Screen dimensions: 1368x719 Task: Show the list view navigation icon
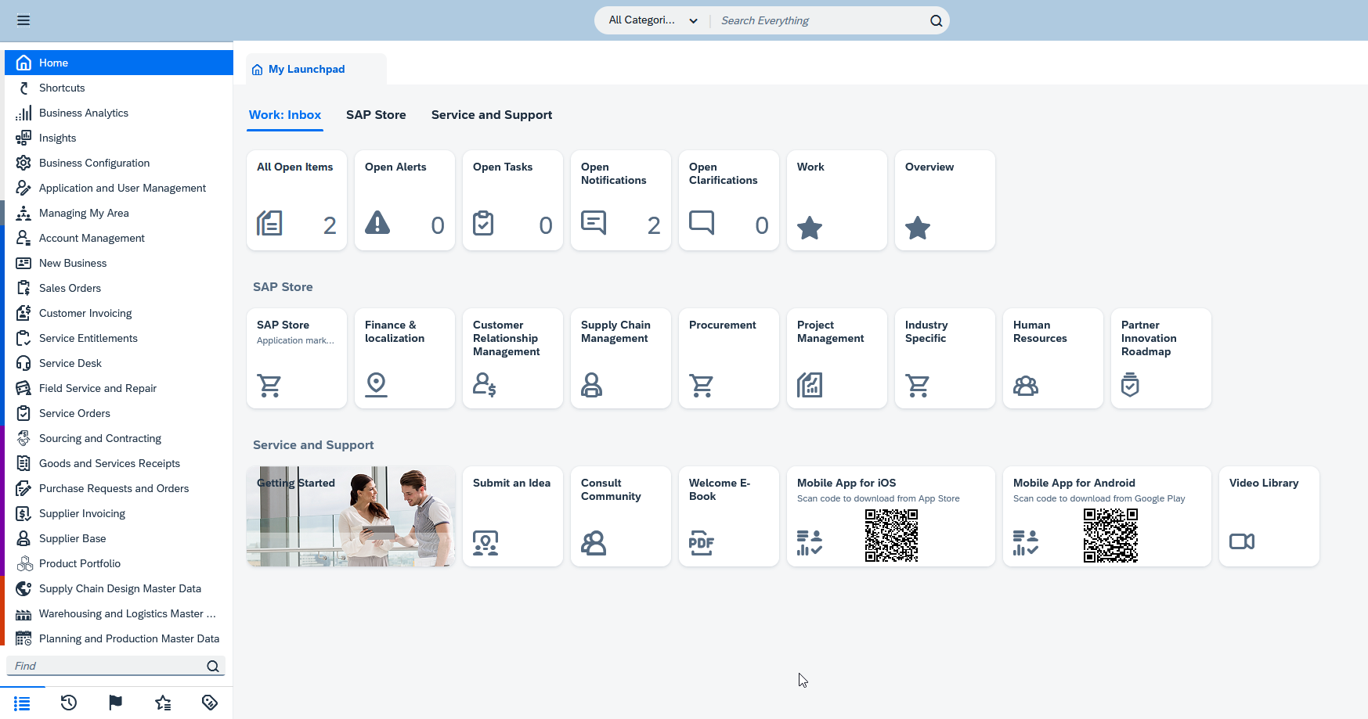coord(22,703)
